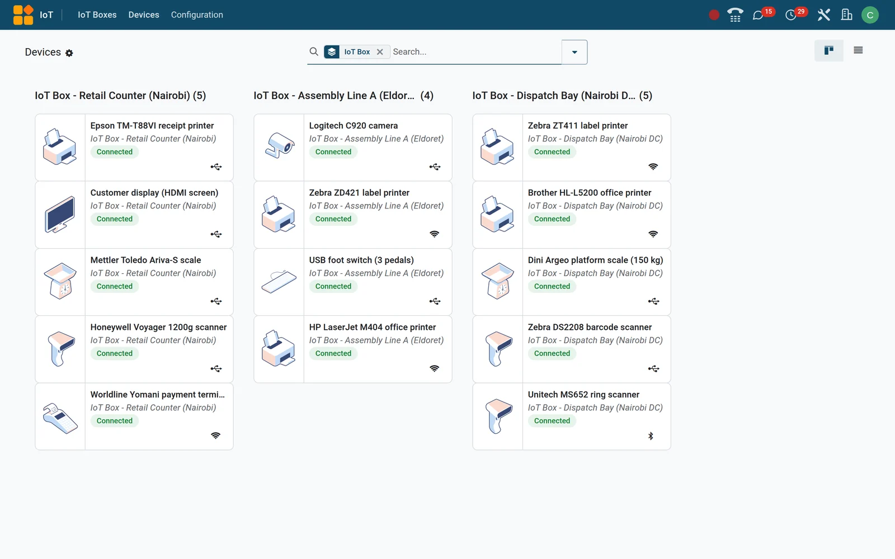Click the IoT Box filter facet label

(x=357, y=52)
